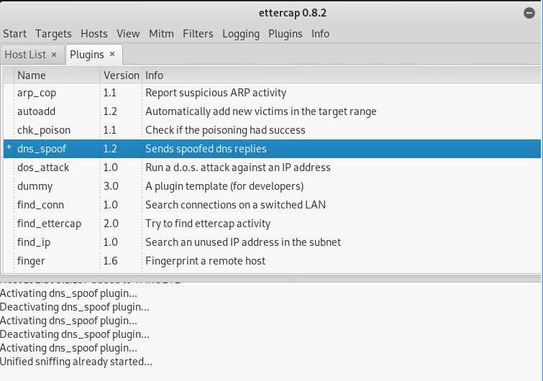
Task: Click version 2.0 of find_ettercap plugin
Action: click(x=111, y=224)
